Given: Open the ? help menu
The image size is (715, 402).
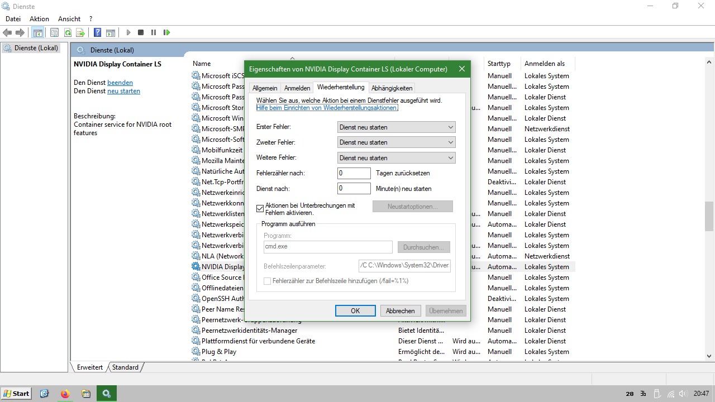Looking at the screenshot, I should (x=90, y=19).
